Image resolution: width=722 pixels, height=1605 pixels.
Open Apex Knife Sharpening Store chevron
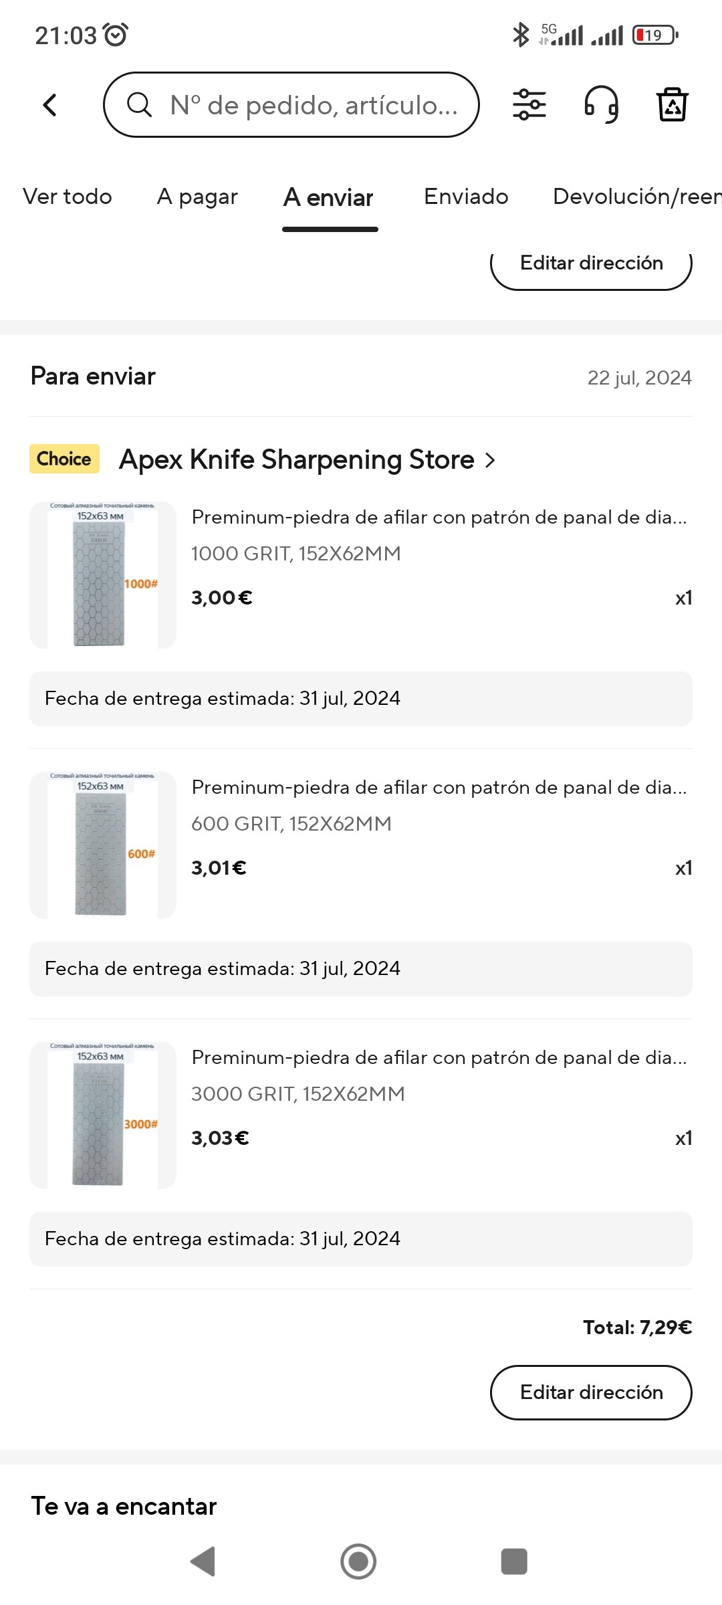point(490,460)
